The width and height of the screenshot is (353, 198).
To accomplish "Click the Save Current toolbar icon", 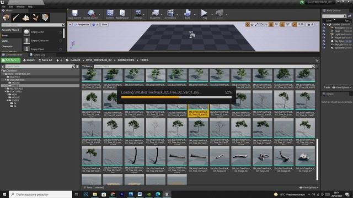I will [74, 14].
